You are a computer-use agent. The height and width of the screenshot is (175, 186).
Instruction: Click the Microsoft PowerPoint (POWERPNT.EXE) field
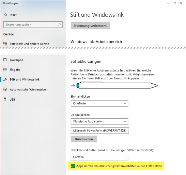point(100,131)
